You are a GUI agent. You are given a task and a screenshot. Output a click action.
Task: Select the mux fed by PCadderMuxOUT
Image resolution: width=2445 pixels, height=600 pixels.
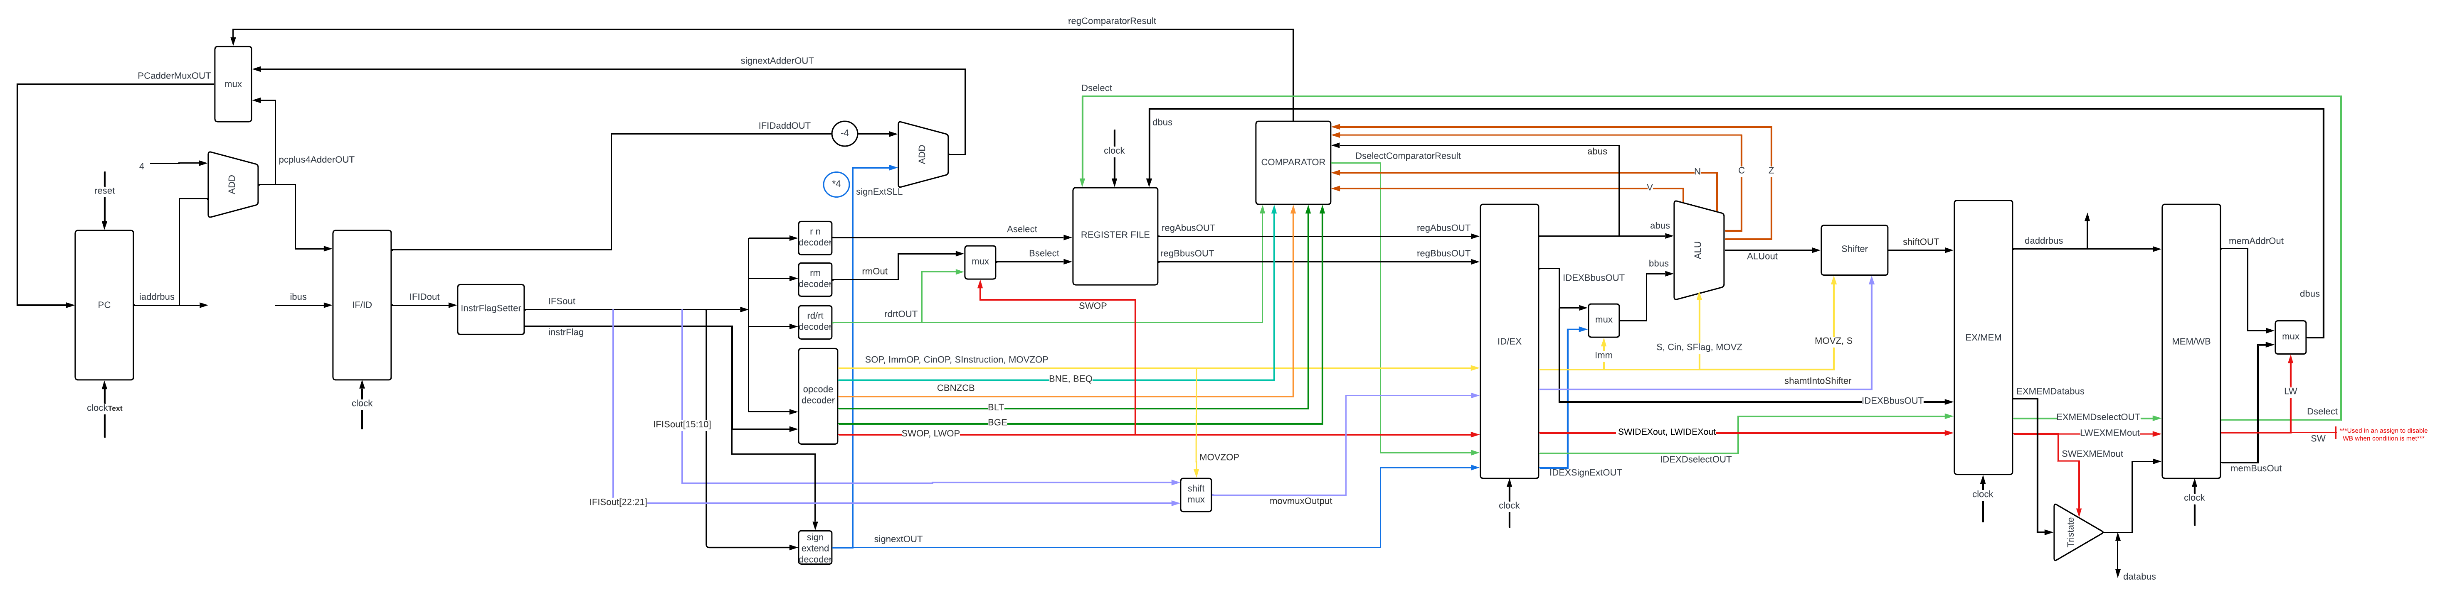[x=234, y=84]
